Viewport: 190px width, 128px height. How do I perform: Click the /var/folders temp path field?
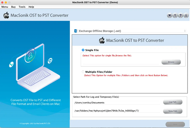coord(117,111)
